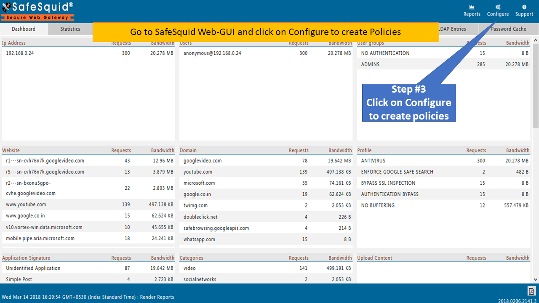The height and width of the screenshot is (303, 539).
Task: Click www.google.co.in website entry
Action: [x=88, y=215]
